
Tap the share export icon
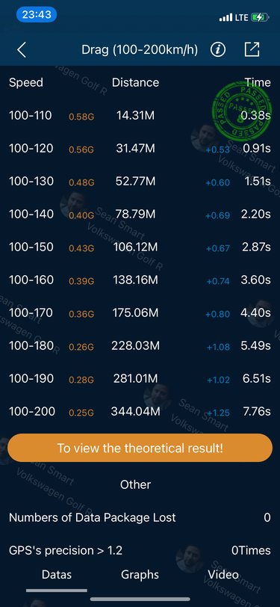coord(252,49)
